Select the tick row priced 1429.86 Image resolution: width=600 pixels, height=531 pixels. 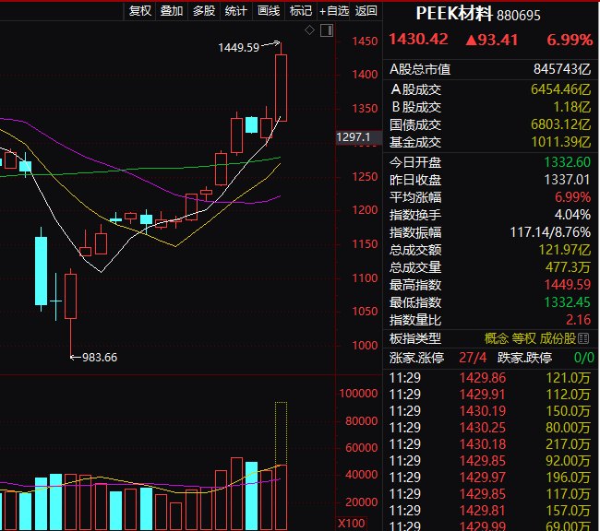(x=490, y=378)
